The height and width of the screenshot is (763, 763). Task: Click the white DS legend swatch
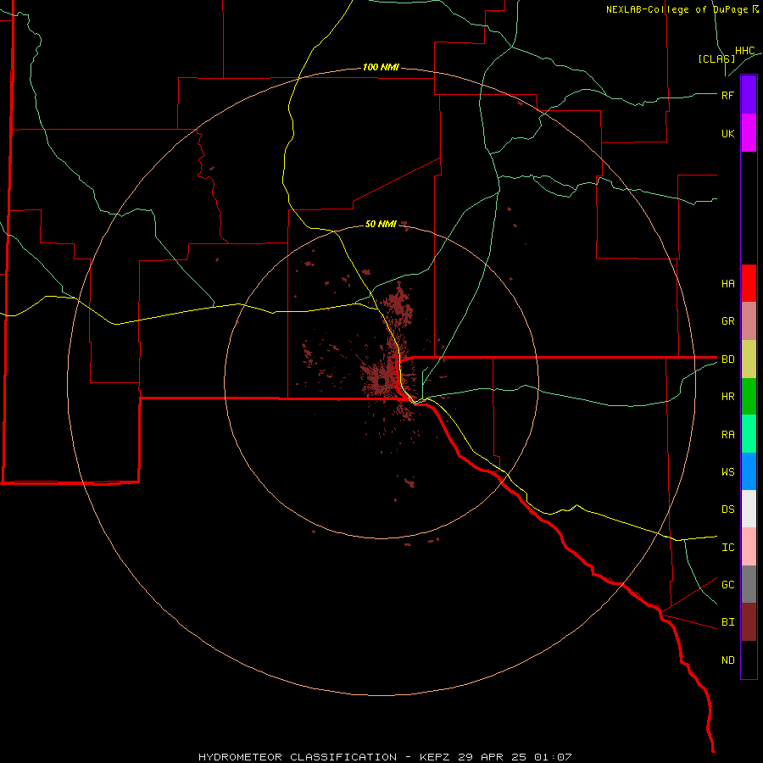[x=749, y=509]
